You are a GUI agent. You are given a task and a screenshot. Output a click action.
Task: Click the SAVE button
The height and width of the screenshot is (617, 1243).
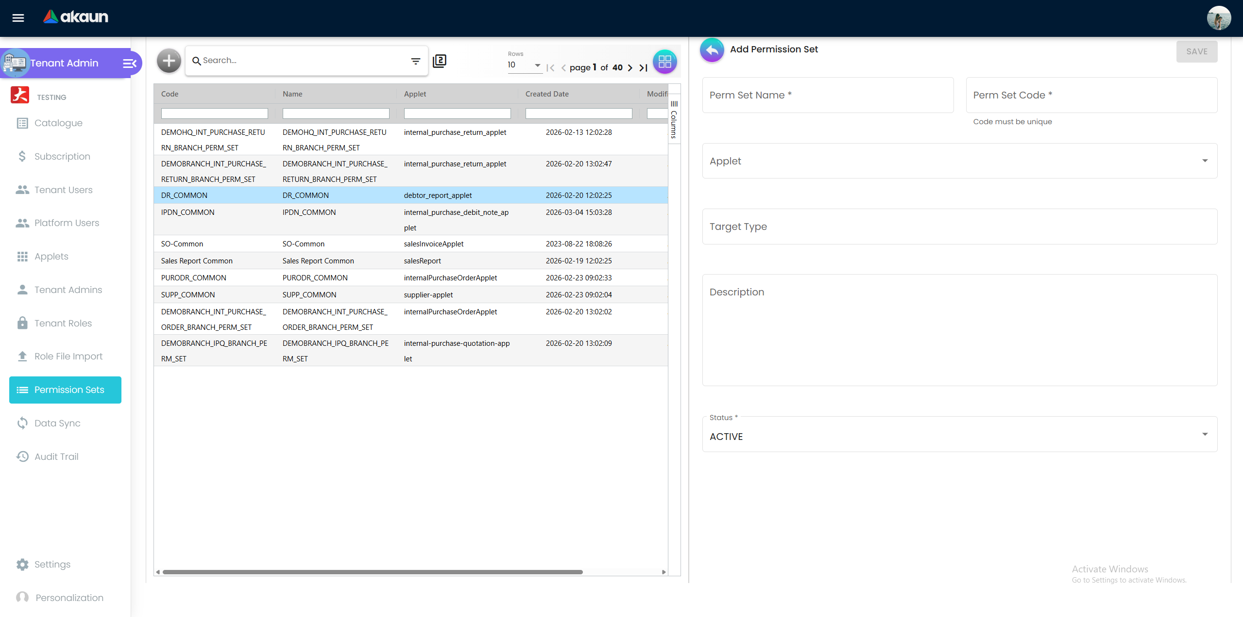(1196, 51)
